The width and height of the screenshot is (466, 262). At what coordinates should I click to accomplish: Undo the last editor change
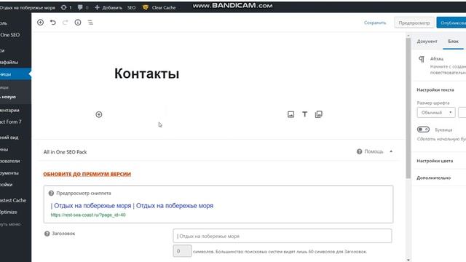coord(53,23)
